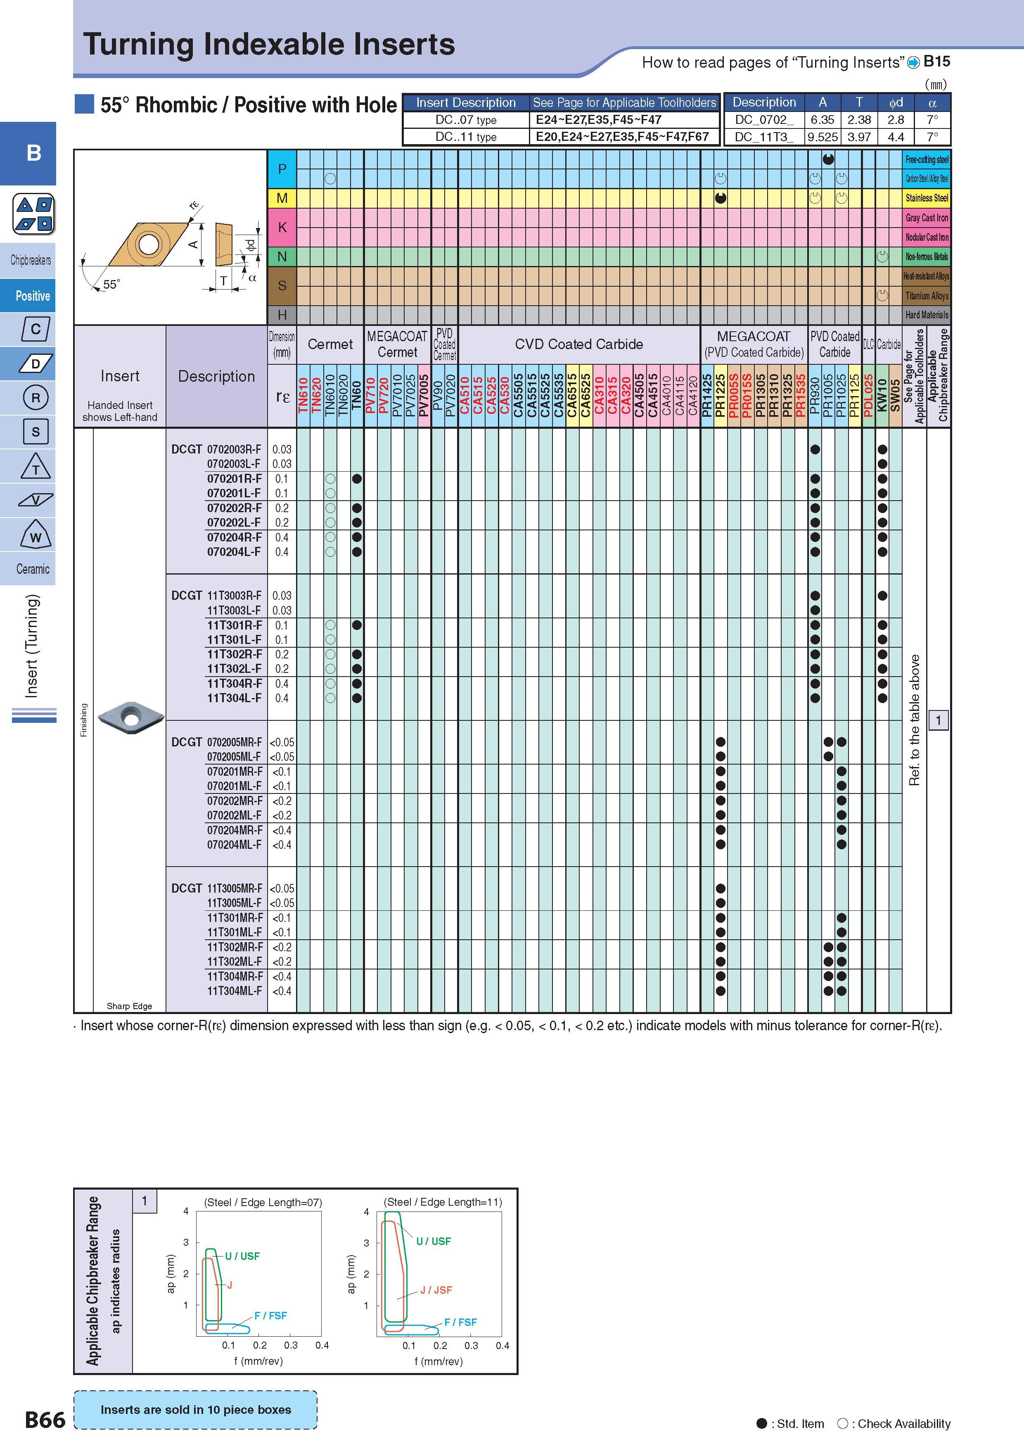The image size is (1024, 1449).
Task: Click the blue arrow icon before B15
Action: tap(913, 62)
